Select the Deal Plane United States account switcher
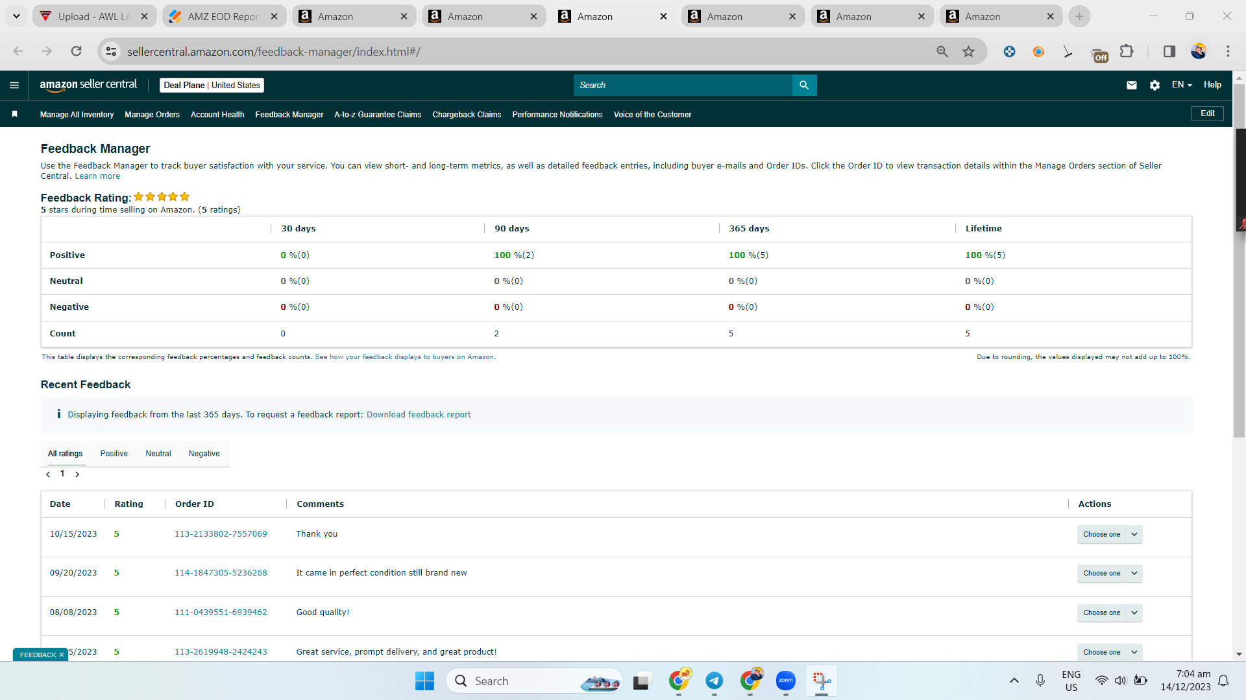The height and width of the screenshot is (700, 1246). pos(212,85)
